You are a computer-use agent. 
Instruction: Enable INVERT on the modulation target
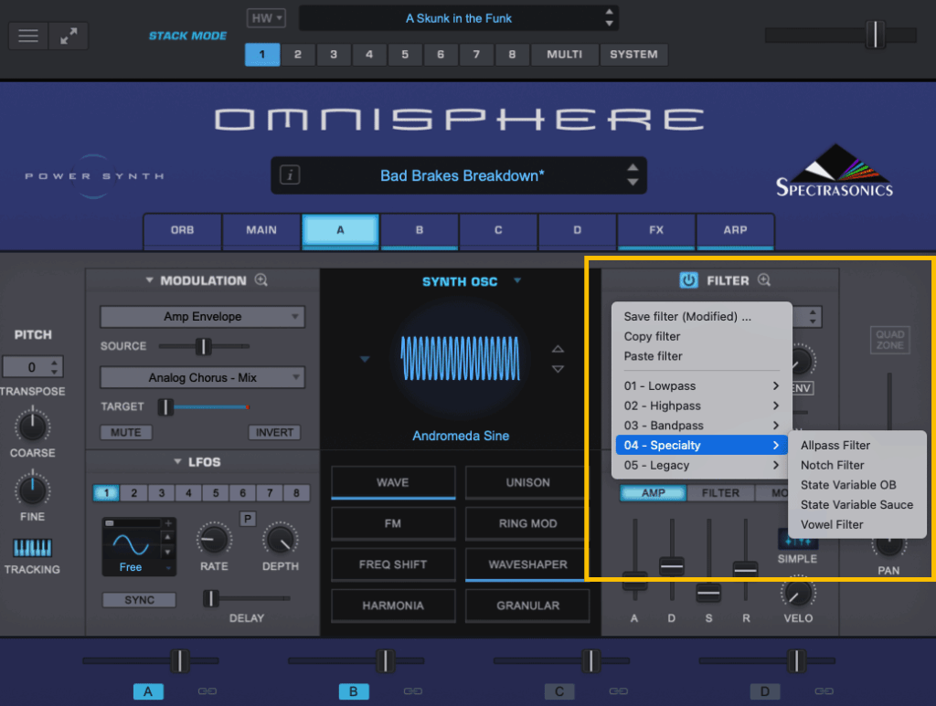pyautogui.click(x=274, y=432)
